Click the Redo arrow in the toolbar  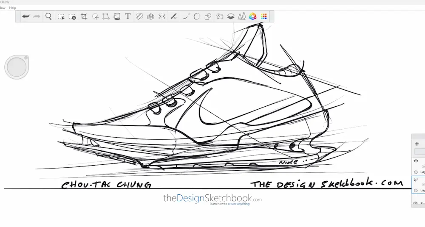[37, 17]
